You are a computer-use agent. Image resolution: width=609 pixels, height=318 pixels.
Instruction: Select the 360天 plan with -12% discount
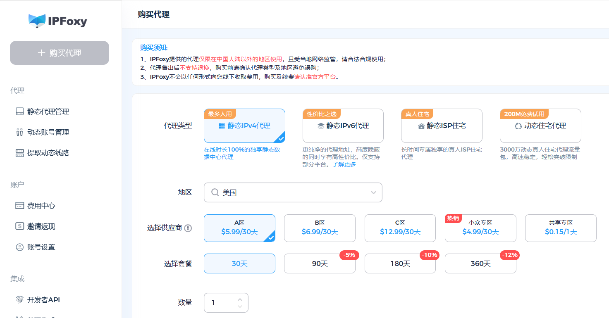pyautogui.click(x=480, y=263)
